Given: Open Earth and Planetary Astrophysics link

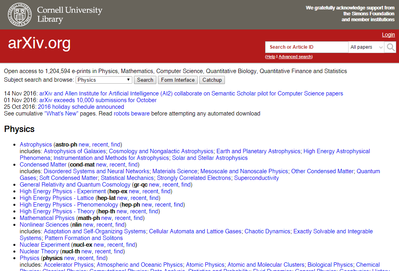Looking at the screenshot, I should [258, 151].
